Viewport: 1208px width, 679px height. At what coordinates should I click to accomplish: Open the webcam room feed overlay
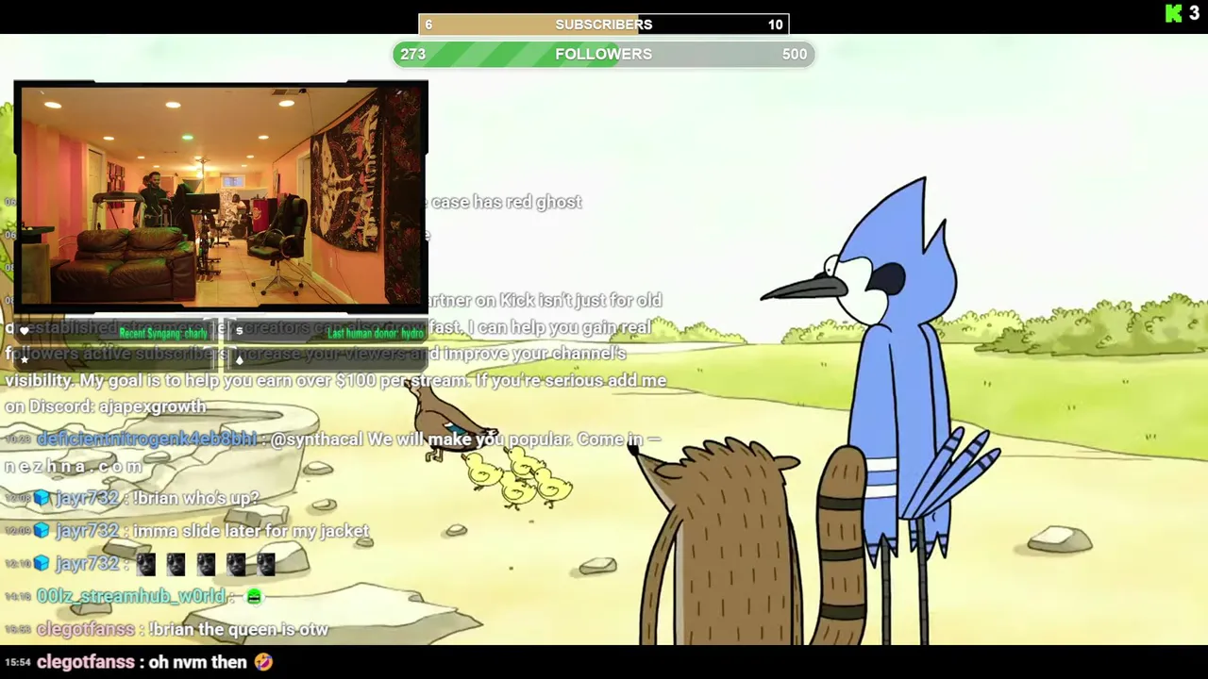tap(221, 197)
